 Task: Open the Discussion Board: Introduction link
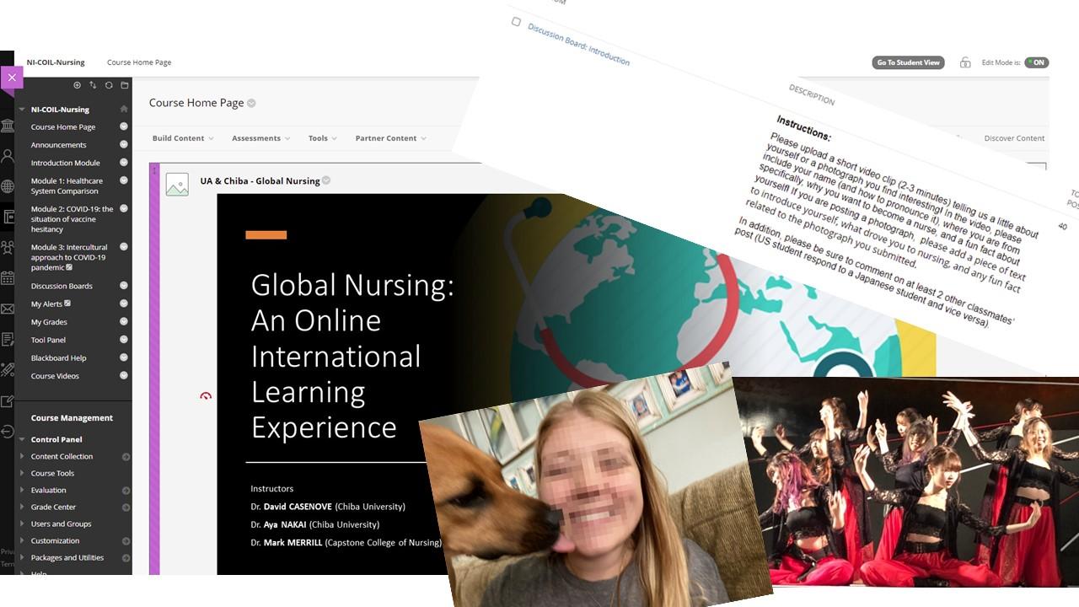pyautogui.click(x=578, y=45)
